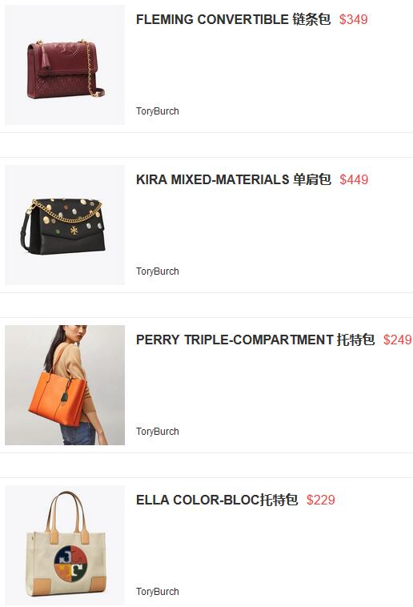Open the burgundy Fleming Convertible bag image
The image size is (413, 607).
tap(65, 65)
